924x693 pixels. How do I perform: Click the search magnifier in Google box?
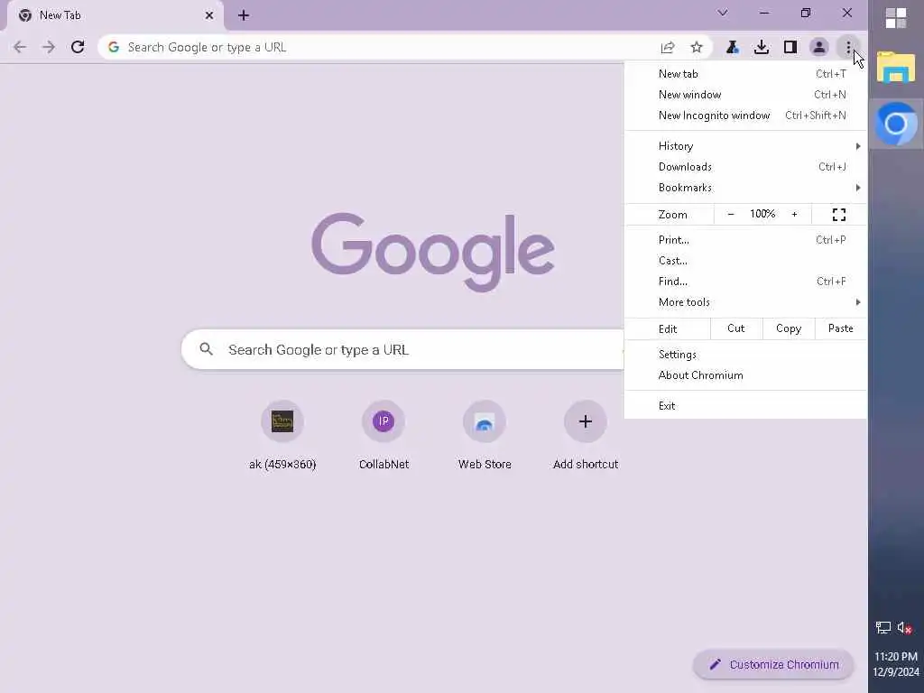click(x=207, y=349)
